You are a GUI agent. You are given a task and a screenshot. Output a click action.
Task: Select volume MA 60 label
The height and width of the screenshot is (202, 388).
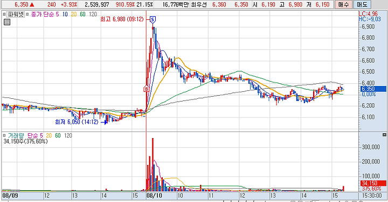tap(58, 135)
